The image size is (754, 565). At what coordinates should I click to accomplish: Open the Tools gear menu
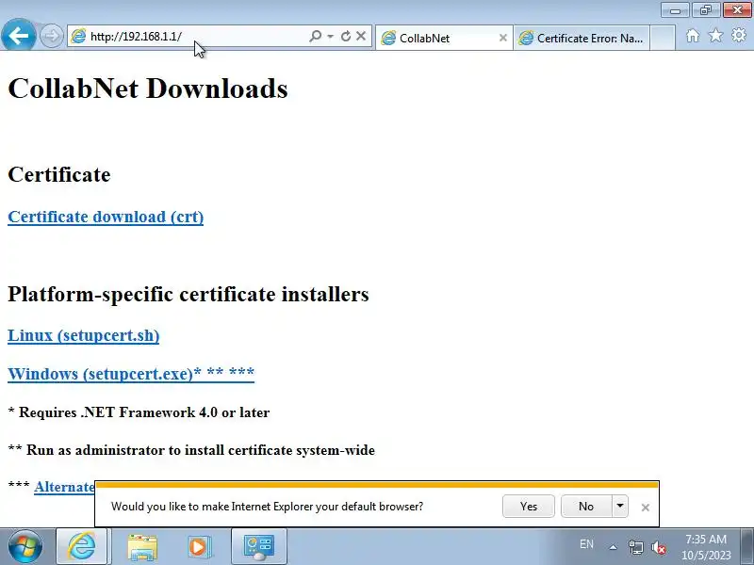pyautogui.click(x=739, y=35)
